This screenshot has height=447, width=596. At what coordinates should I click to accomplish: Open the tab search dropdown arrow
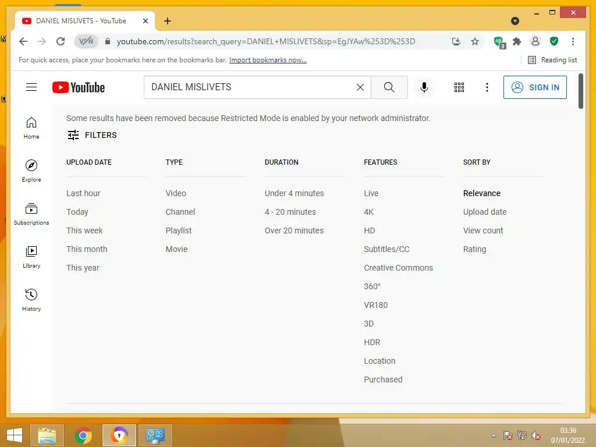pyautogui.click(x=515, y=21)
